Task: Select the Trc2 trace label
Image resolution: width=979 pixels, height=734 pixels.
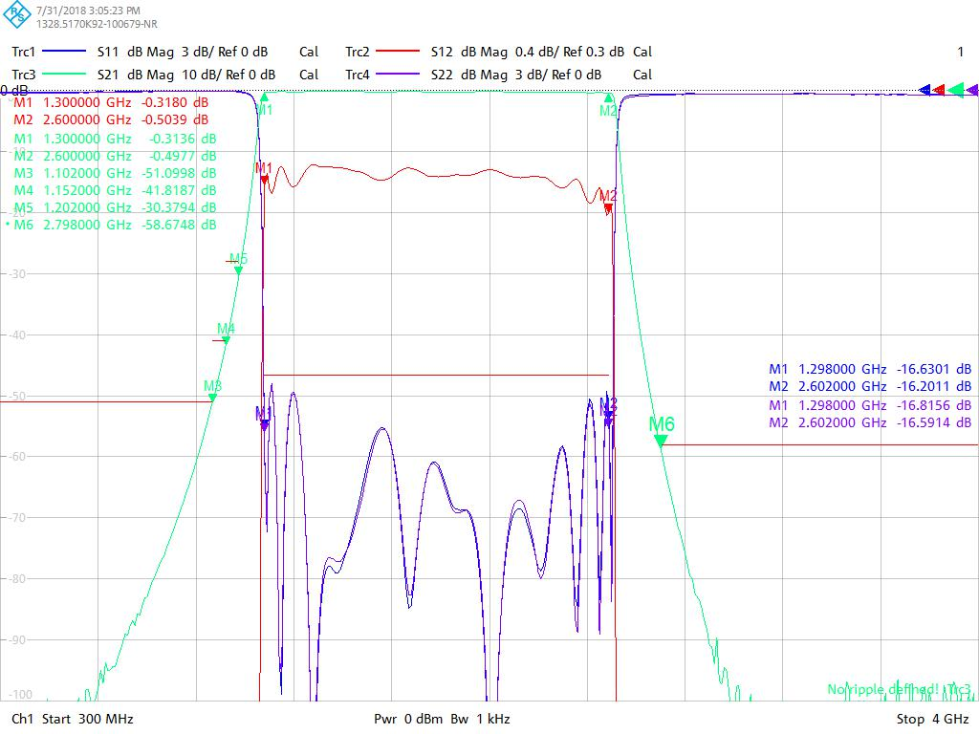Action: pyautogui.click(x=358, y=52)
